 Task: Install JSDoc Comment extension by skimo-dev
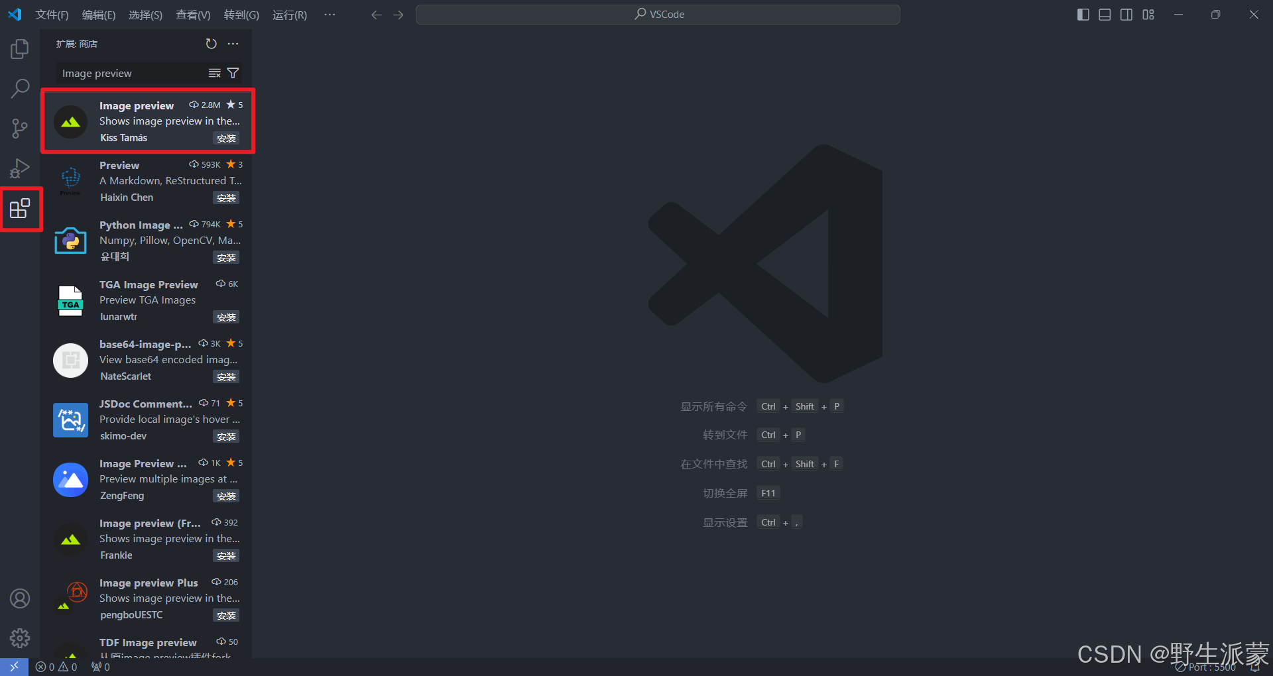pyautogui.click(x=226, y=436)
